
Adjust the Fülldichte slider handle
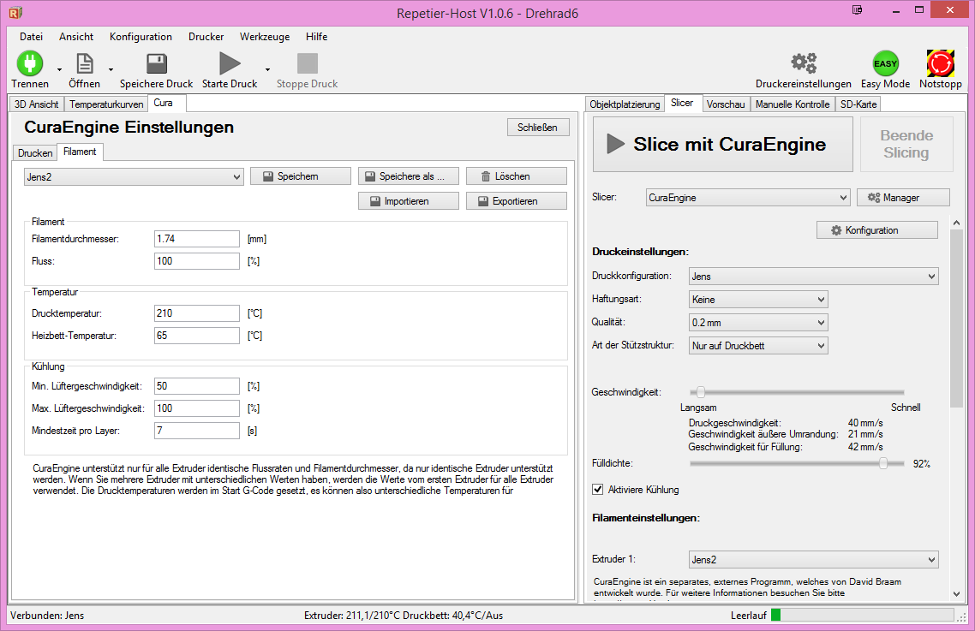tap(883, 463)
